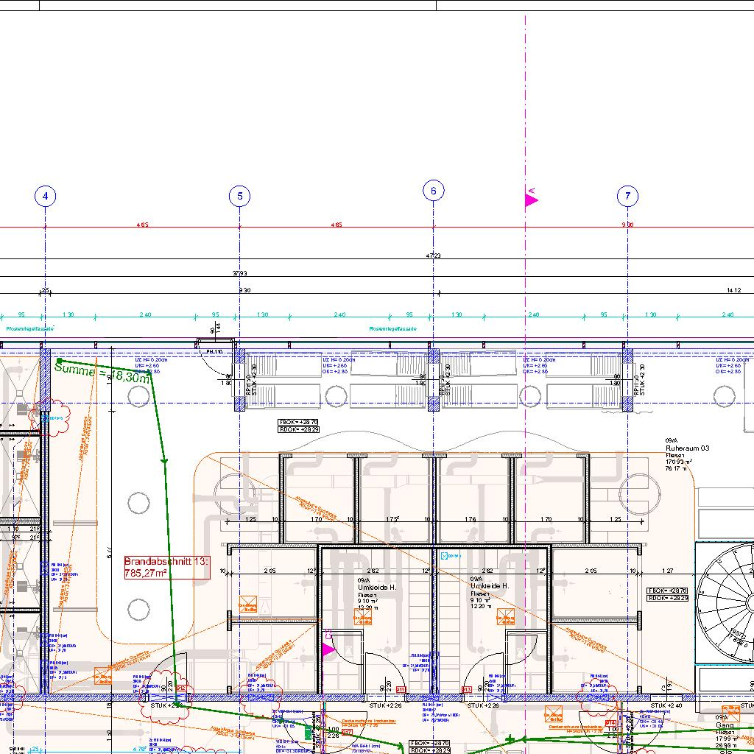Click the magenta arrow beside the changing room door

click(x=328, y=649)
